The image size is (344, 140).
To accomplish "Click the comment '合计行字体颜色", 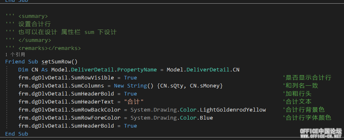I will pos(307,118).
